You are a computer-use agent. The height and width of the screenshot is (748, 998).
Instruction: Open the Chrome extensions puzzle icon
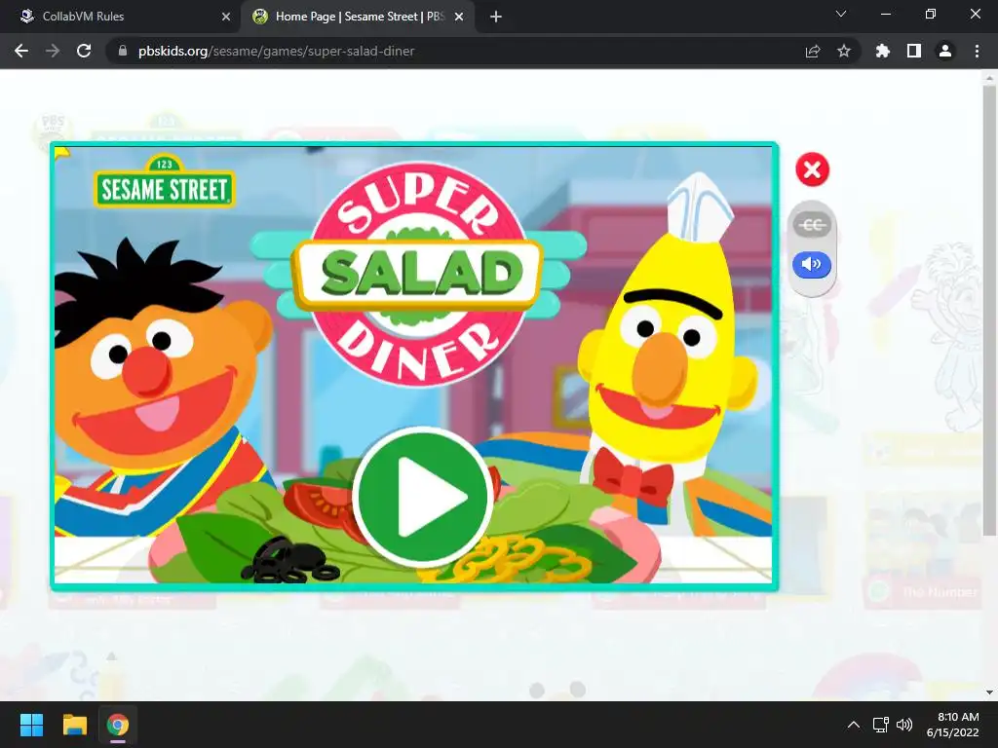click(883, 51)
